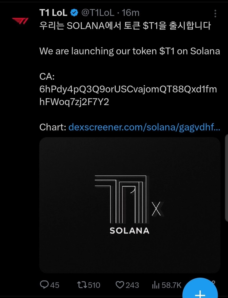
Task: Open the @T1LoL handle
Action: [98, 13]
